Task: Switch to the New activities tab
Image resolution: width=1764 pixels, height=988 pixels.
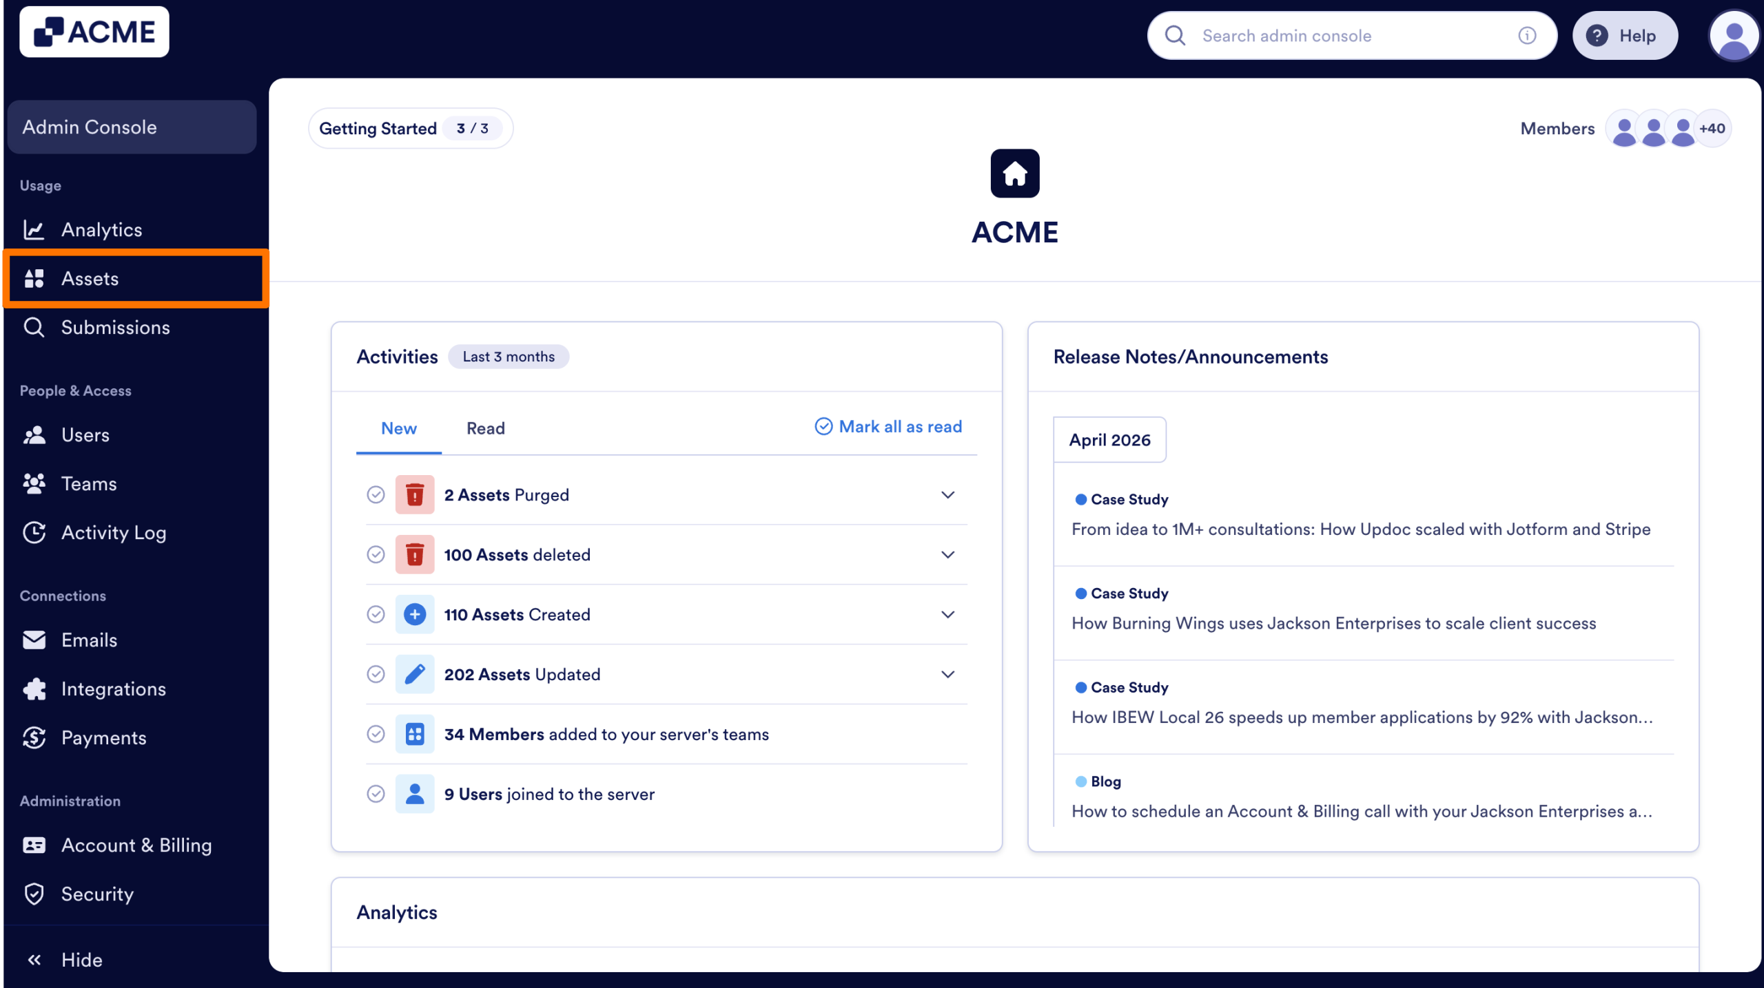Action: click(399, 428)
